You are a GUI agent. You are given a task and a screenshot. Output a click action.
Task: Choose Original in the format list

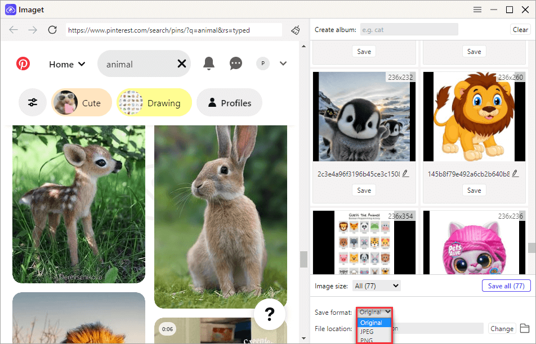374,323
